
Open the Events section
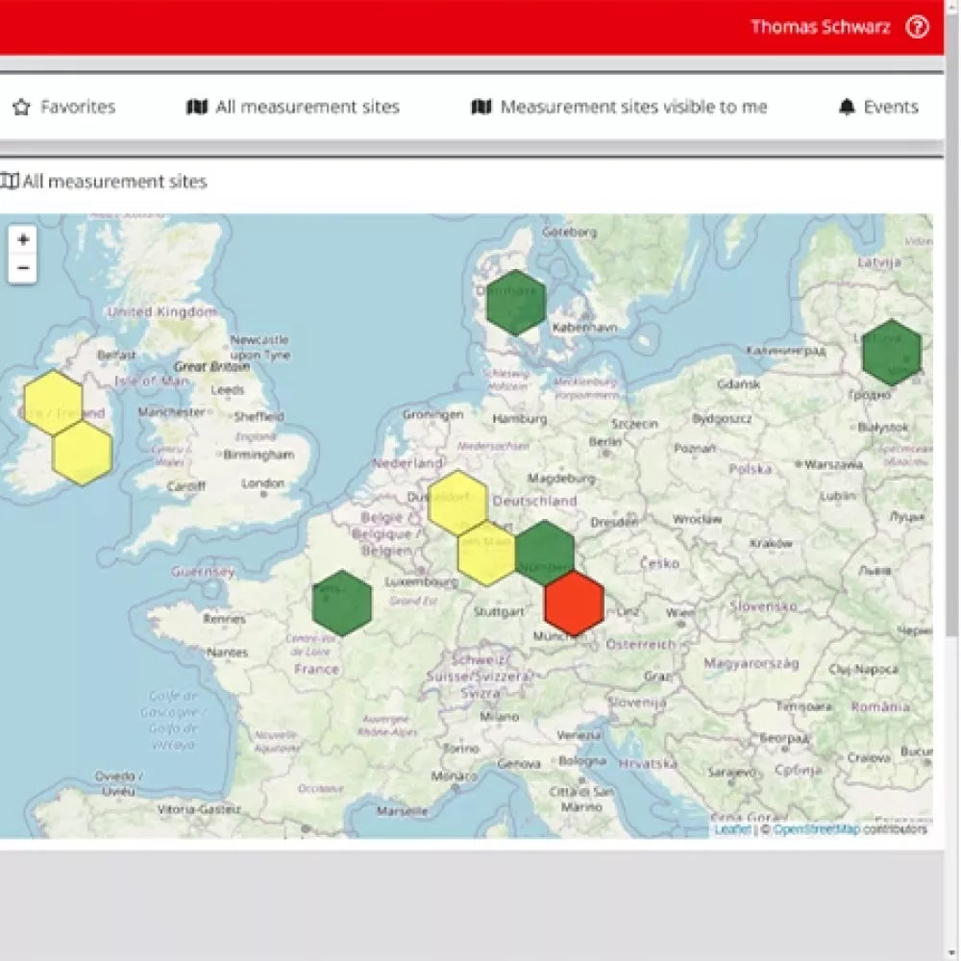pos(889,107)
